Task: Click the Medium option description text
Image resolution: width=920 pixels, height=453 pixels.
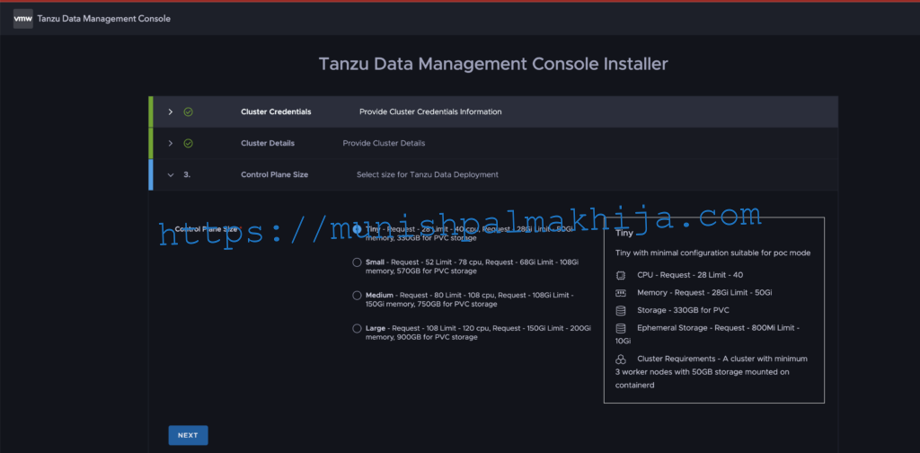Action: tap(469, 299)
